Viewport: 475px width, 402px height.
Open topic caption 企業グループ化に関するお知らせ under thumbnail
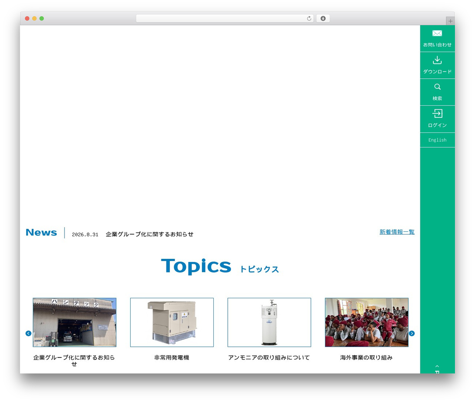click(74, 360)
